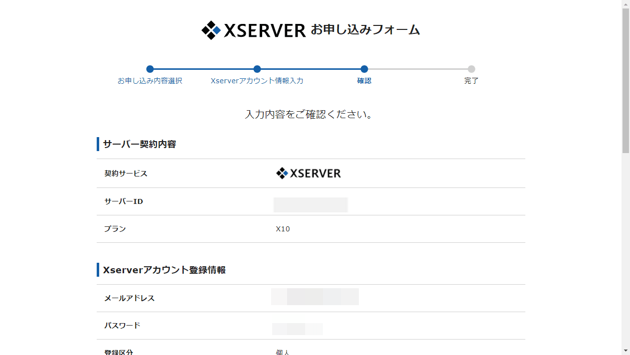Click the パスワード row label
This screenshot has height=355, width=630.
(x=122, y=326)
